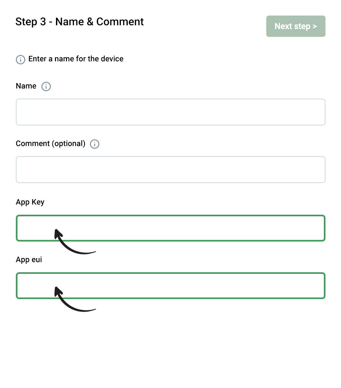Image resolution: width=341 pixels, height=388 pixels.
Task: Click the Comment (optional) label text
Action: (x=50, y=144)
